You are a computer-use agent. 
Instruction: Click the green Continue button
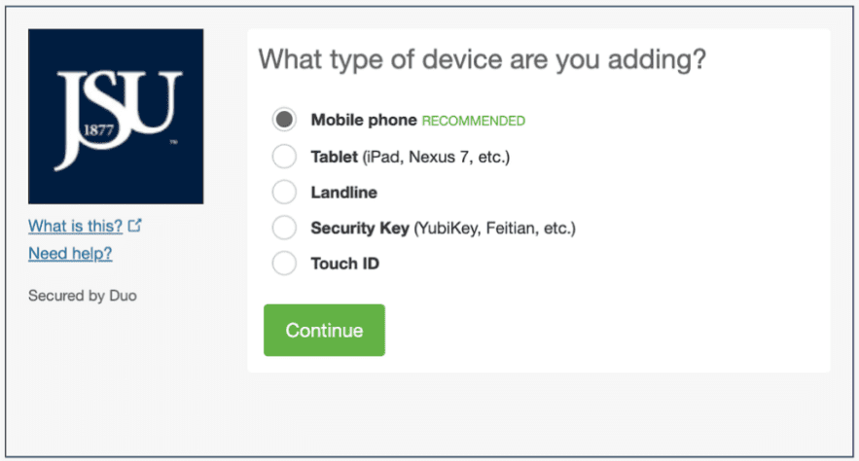tap(324, 331)
